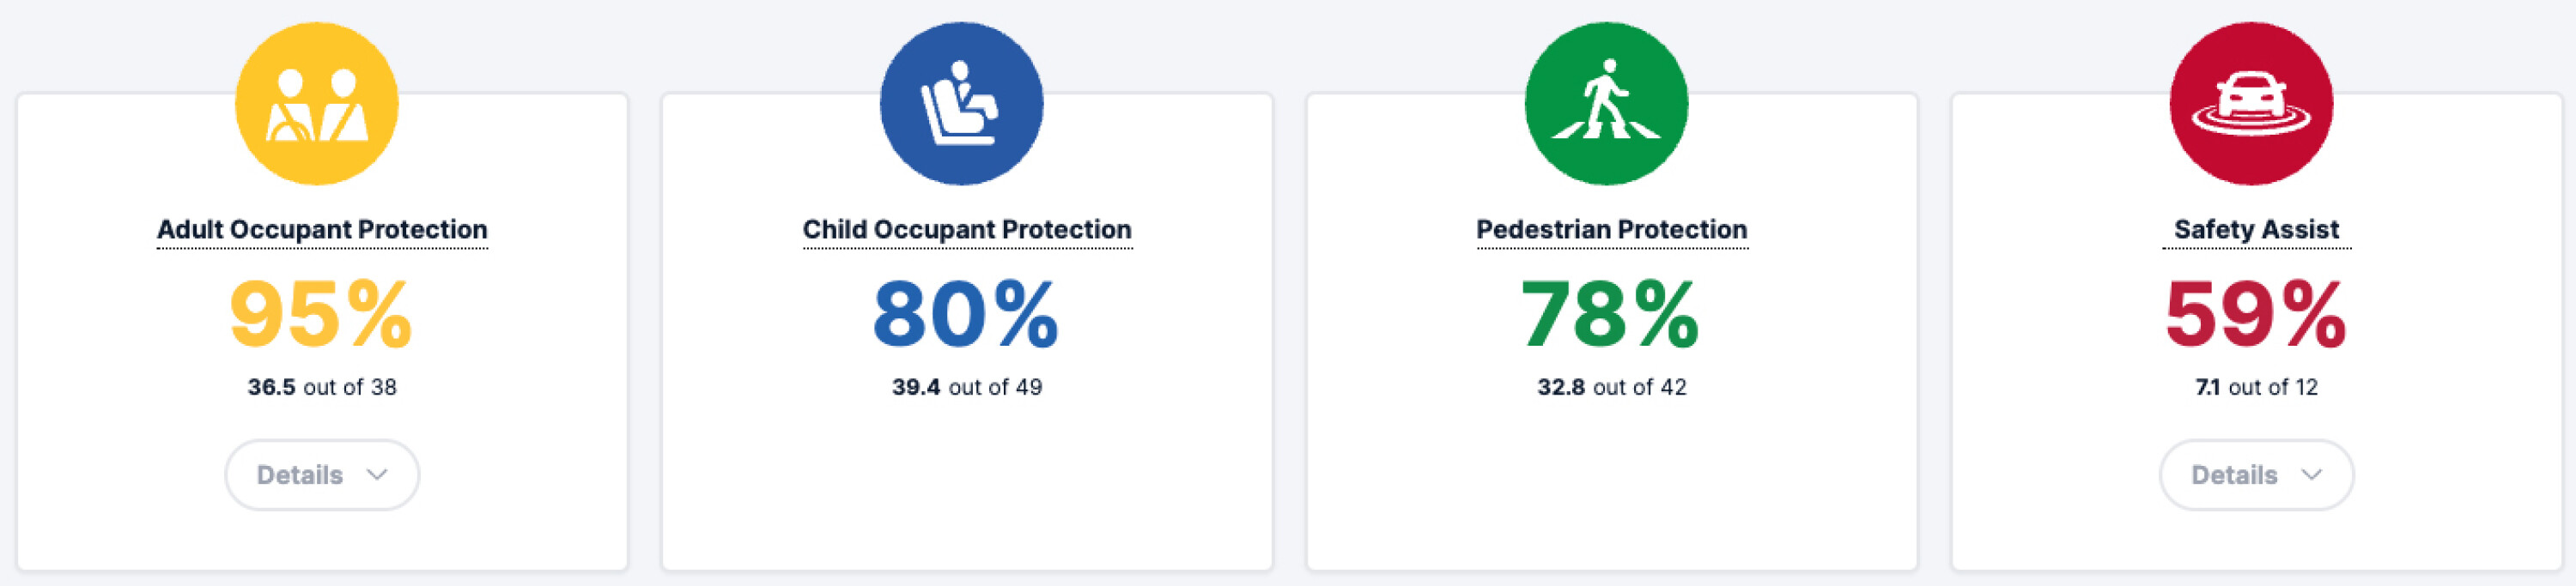The width and height of the screenshot is (2576, 586).
Task: Click the chevron in Safety Assist Details
Action: point(2311,475)
